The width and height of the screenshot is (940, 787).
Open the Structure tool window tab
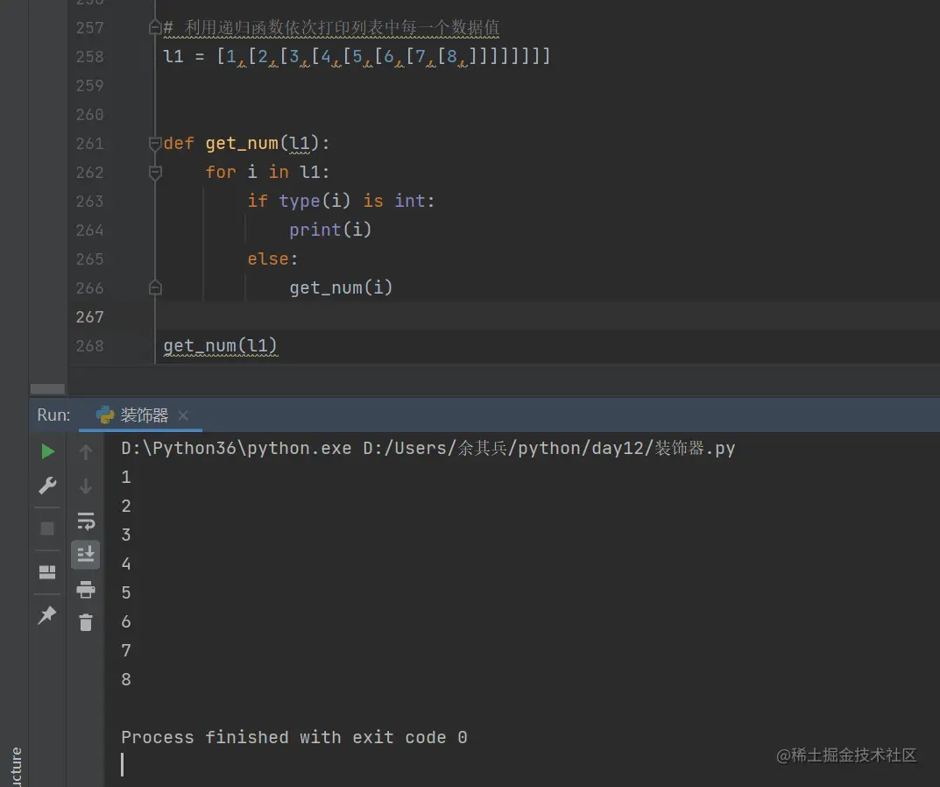(16, 767)
